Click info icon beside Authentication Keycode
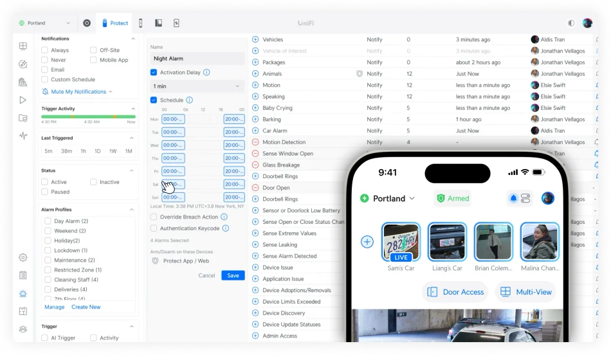The height and width of the screenshot is (355, 611). click(x=226, y=228)
